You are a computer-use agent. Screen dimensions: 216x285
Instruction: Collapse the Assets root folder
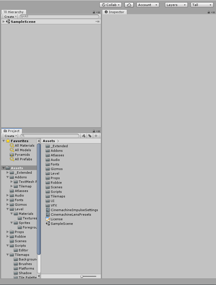click(4, 168)
